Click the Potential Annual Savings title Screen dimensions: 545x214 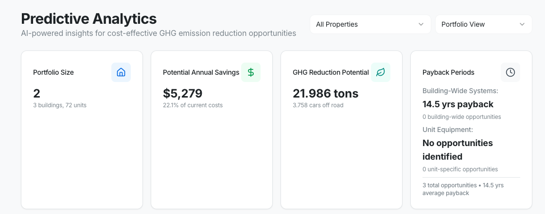click(x=201, y=72)
